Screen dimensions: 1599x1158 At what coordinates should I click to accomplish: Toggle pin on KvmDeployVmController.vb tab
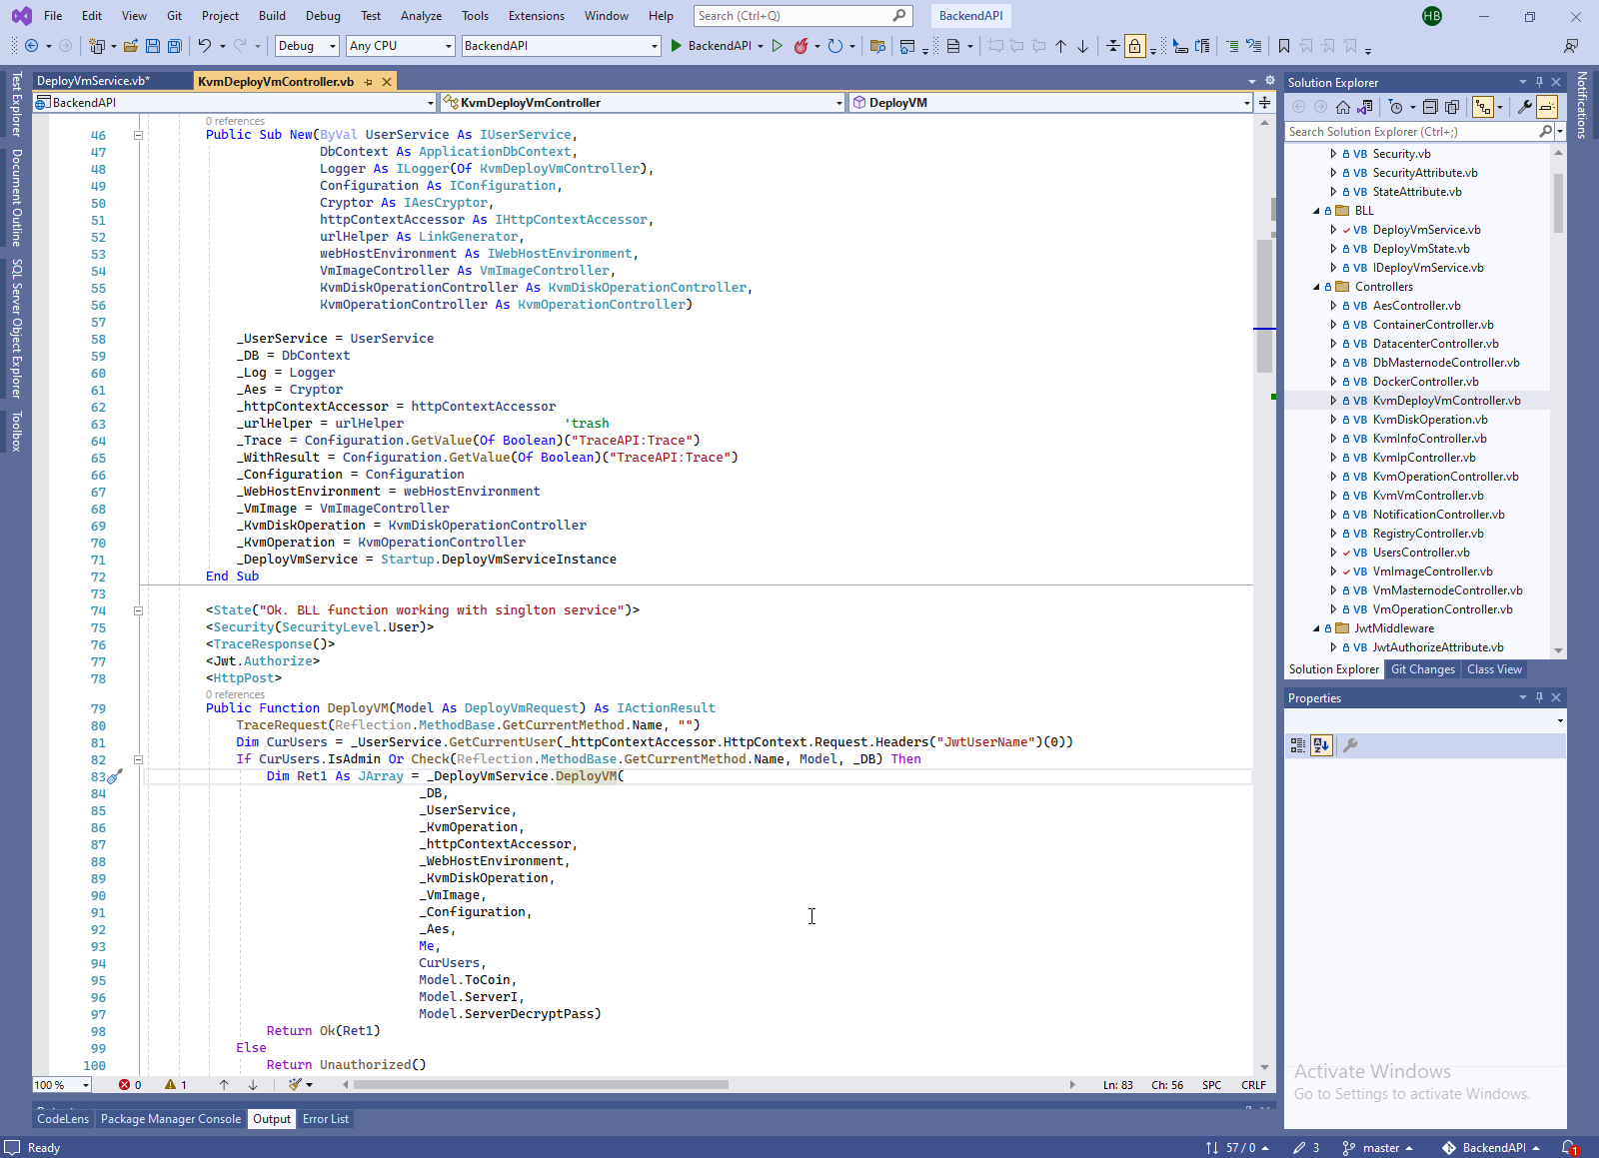369,82
